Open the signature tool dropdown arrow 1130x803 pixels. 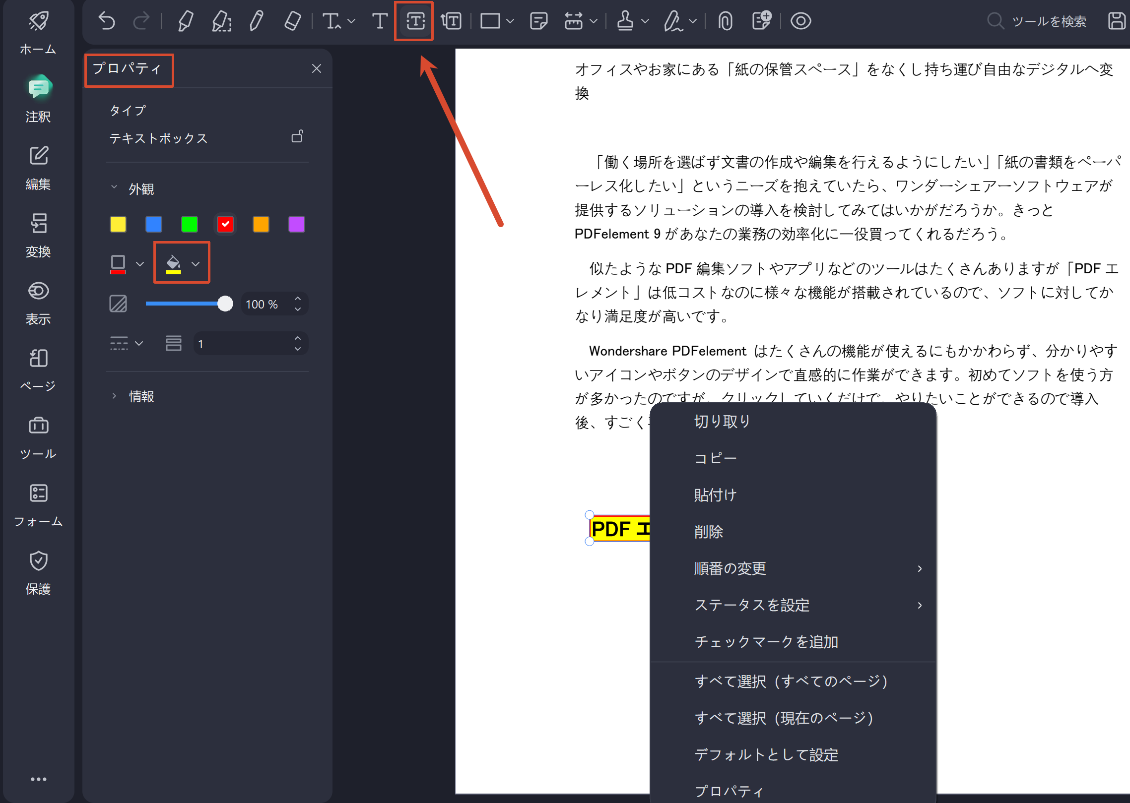[x=693, y=21]
